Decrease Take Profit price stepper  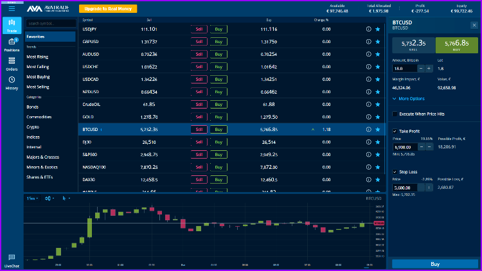pos(422,147)
